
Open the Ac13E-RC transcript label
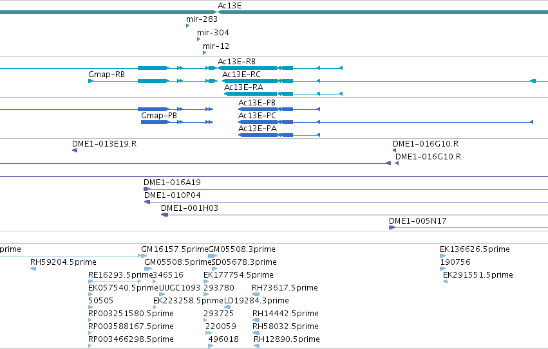(241, 75)
